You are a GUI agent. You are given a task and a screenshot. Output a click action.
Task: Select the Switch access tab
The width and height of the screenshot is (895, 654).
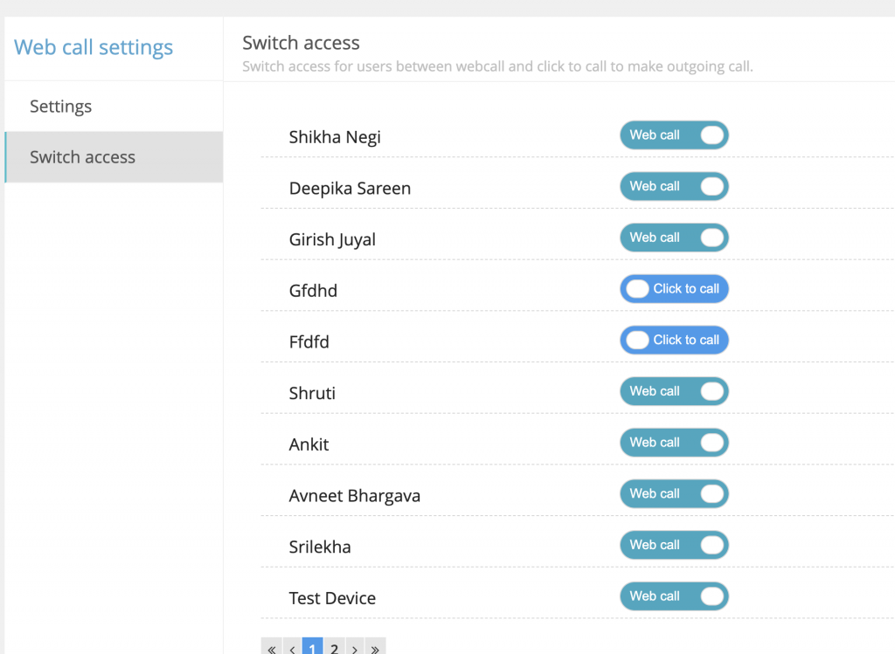pos(82,157)
